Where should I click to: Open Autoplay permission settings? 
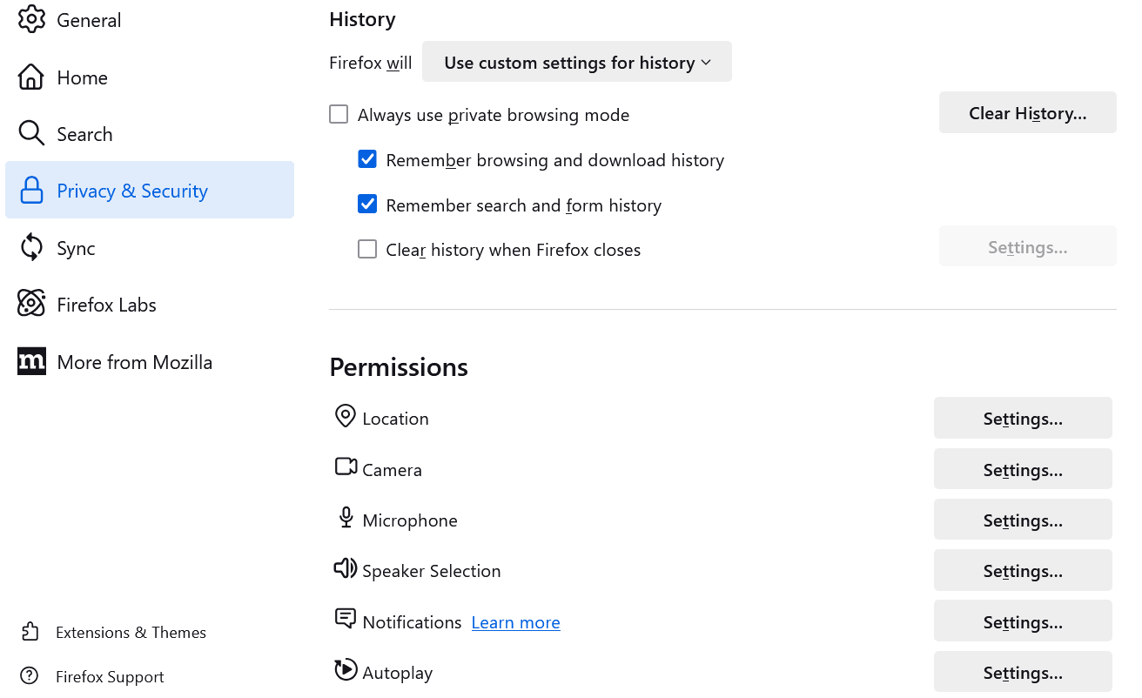(1022, 673)
